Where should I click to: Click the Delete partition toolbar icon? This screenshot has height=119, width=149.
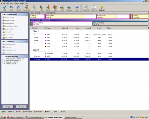coord(41,8)
